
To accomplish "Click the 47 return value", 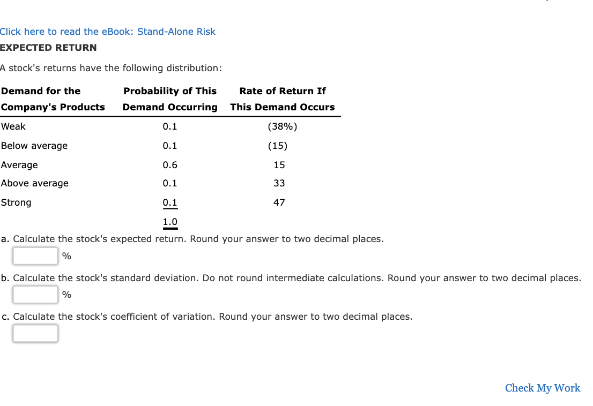I will click(279, 202).
